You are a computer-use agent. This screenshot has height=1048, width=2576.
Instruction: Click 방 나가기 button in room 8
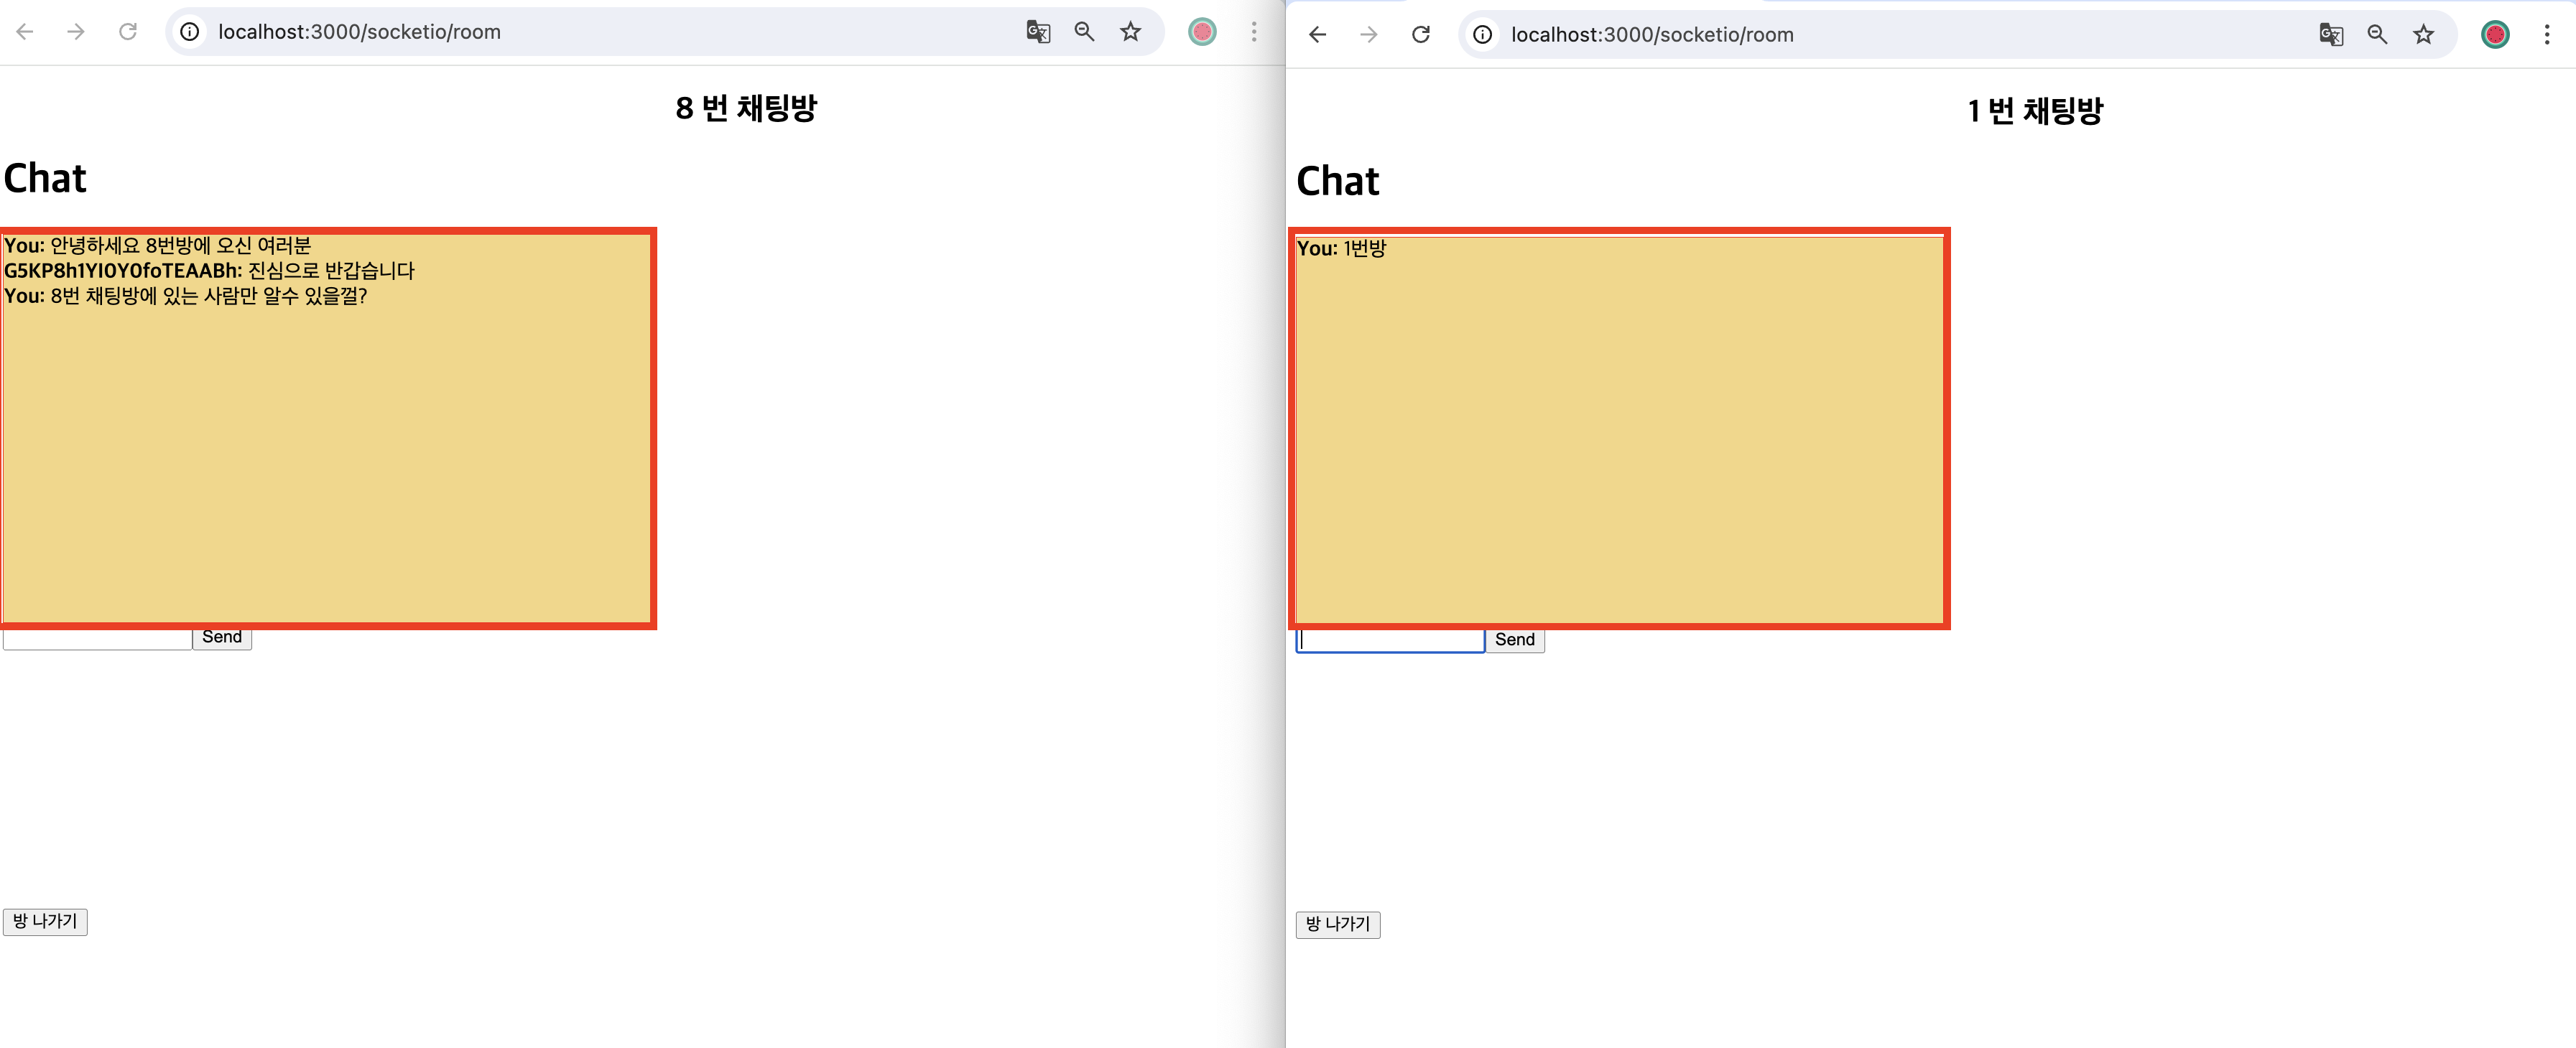[45, 921]
